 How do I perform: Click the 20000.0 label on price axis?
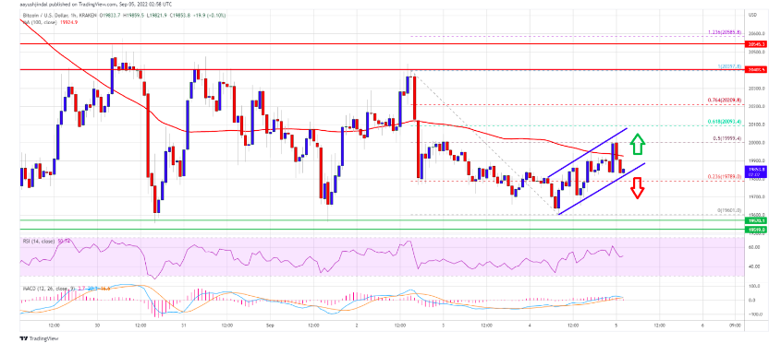click(756, 143)
